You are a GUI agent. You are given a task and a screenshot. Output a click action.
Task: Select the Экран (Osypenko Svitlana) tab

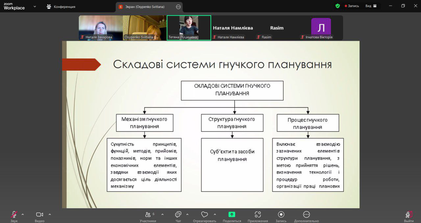[x=145, y=7]
